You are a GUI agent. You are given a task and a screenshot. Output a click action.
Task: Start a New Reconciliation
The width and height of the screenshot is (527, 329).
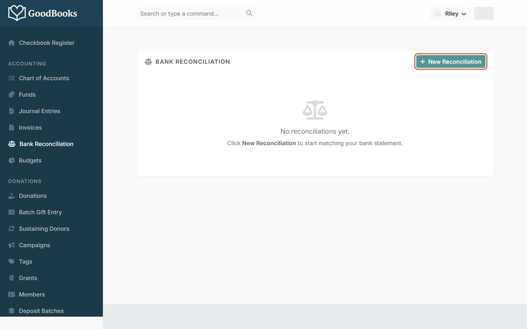[x=451, y=62]
